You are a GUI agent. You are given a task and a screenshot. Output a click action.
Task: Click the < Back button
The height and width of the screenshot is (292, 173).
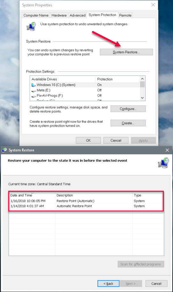109,284
